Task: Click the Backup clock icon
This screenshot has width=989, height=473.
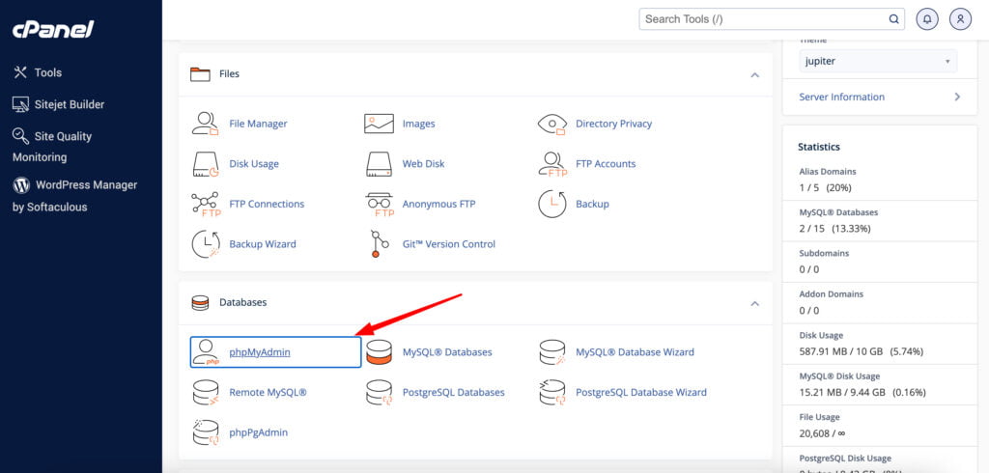Action: click(x=551, y=205)
